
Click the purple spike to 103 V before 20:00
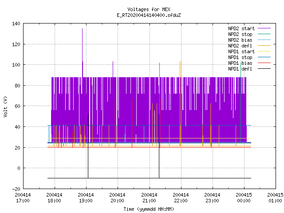coord(113,69)
